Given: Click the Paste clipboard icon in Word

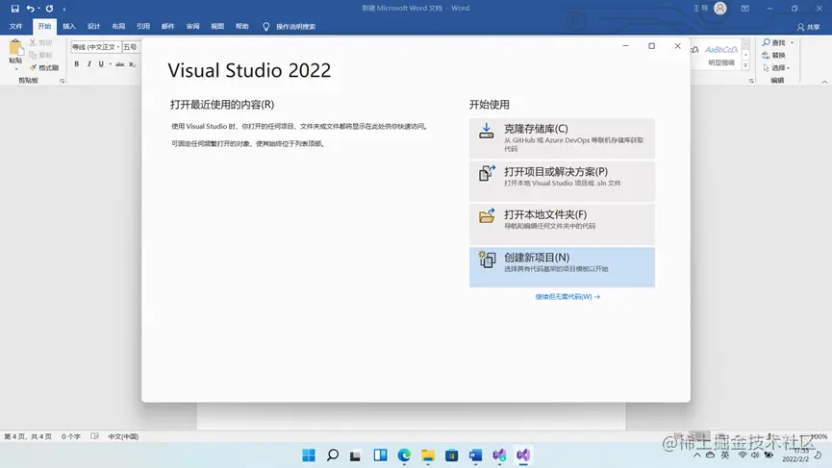Looking at the screenshot, I should [16, 48].
